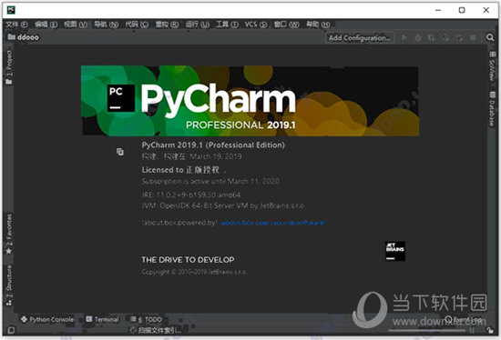The width and height of the screenshot is (501, 340).
Task: Open the 帮助 (Help) menu
Action: pyautogui.click(x=318, y=25)
